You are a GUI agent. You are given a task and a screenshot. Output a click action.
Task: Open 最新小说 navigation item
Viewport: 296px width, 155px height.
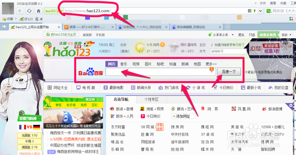[x=251, y=88]
